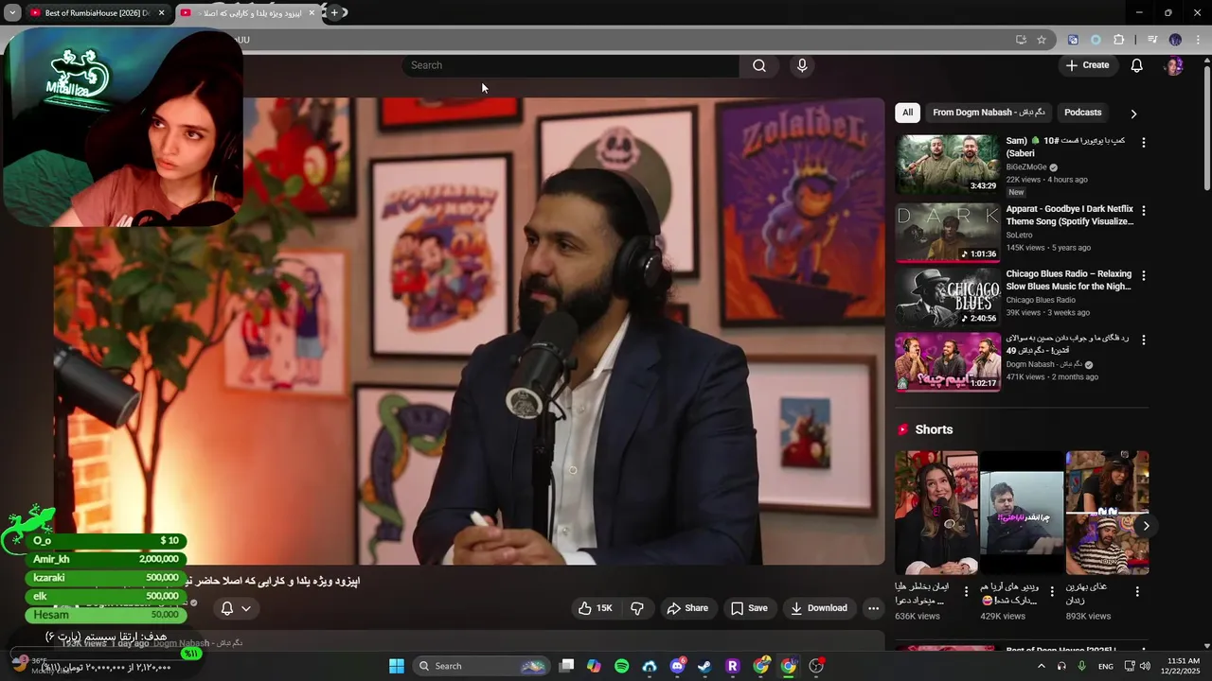Select the All filter chip

point(907,113)
